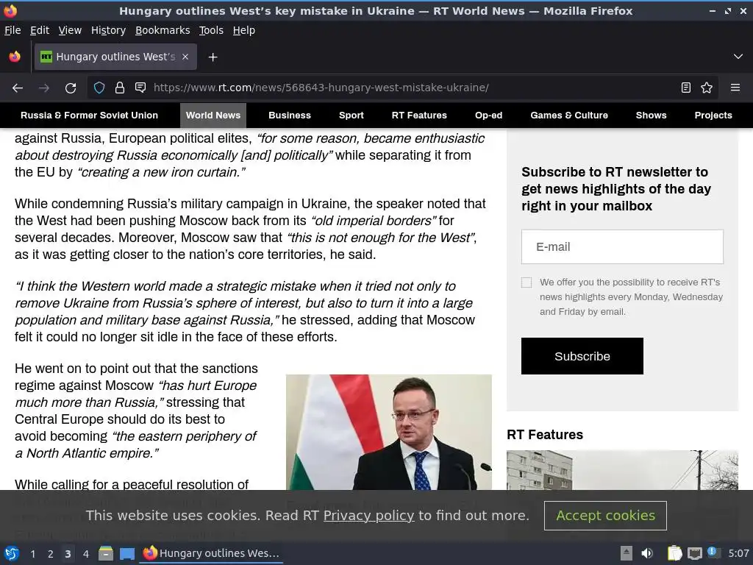Open the Help menu

tap(244, 30)
